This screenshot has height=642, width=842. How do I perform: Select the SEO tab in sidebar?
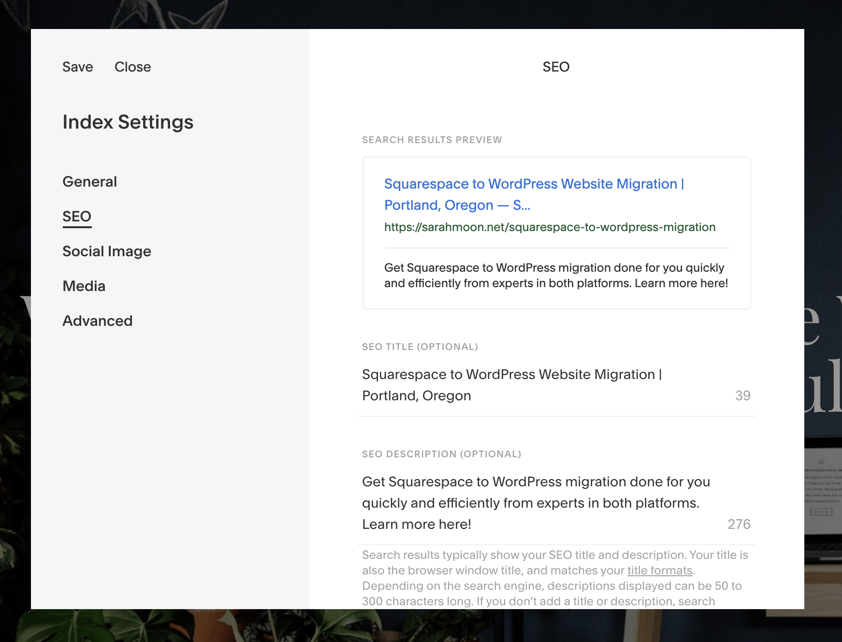coord(77,217)
